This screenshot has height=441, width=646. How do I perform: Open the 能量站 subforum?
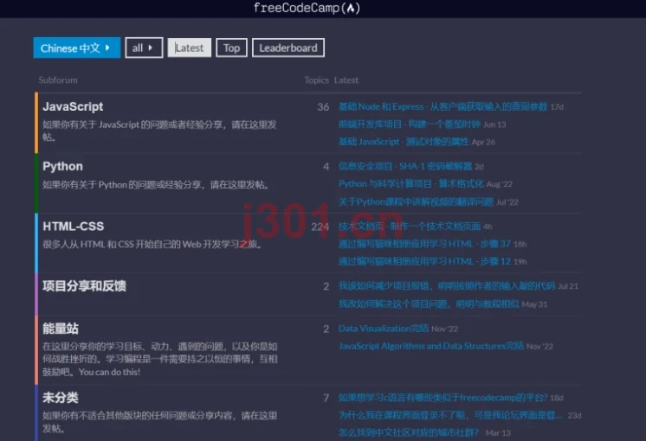coord(61,329)
